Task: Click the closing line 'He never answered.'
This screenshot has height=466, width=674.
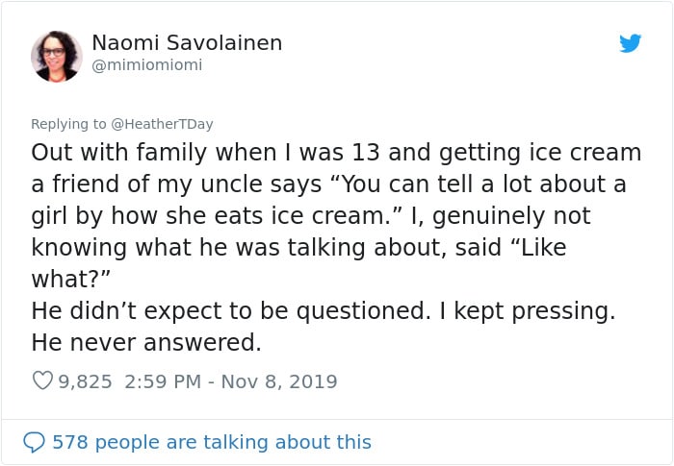Action: [x=146, y=342]
